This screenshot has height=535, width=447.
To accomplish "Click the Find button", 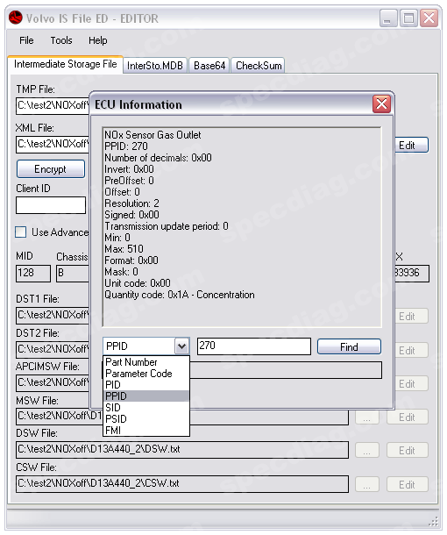I will coord(349,346).
